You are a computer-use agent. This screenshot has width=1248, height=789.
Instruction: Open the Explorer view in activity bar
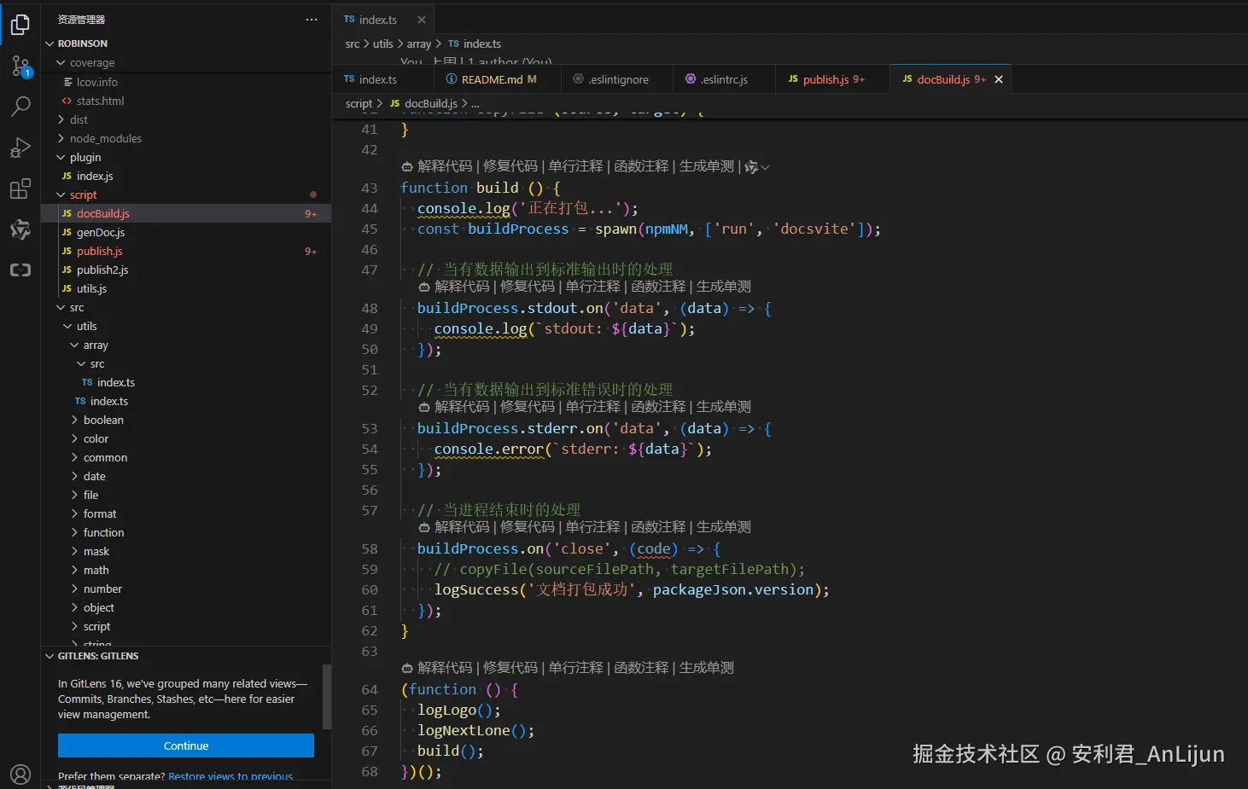[20, 26]
